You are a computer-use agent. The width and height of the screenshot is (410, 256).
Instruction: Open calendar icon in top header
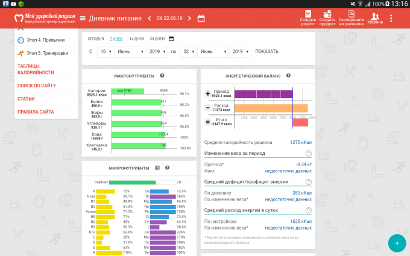tap(201, 18)
